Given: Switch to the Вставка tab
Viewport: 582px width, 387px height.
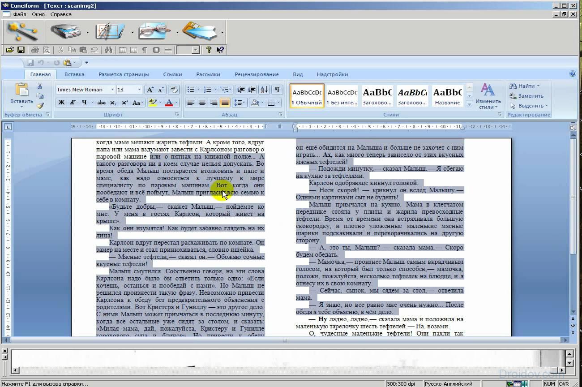Looking at the screenshot, I should [x=74, y=74].
